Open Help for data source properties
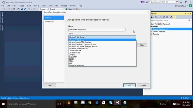Screen dimensions: 193x108 (49, 85)
